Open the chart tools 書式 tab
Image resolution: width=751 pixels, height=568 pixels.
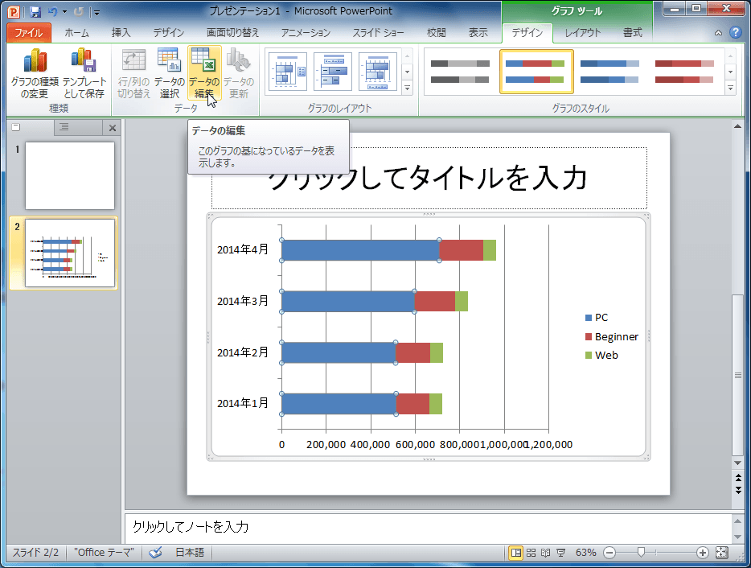tap(632, 33)
